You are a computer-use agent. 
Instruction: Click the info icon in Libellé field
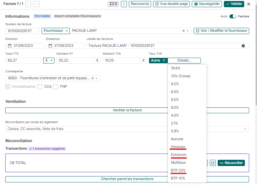(x=243, y=46)
